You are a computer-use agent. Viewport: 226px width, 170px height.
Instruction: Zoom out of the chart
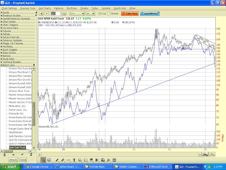tap(212, 154)
